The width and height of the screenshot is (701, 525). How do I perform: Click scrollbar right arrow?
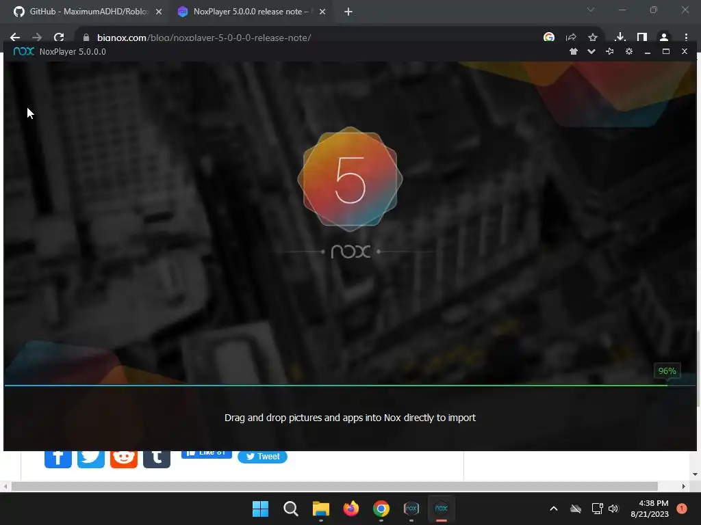point(684,486)
